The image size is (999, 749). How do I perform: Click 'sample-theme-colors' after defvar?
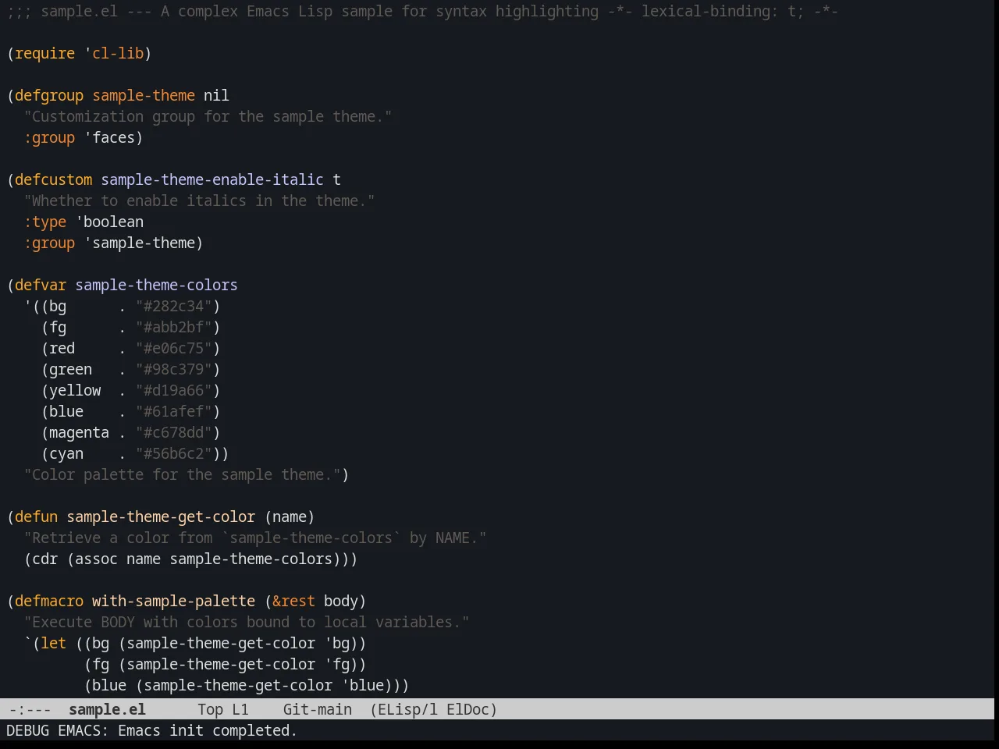point(157,285)
